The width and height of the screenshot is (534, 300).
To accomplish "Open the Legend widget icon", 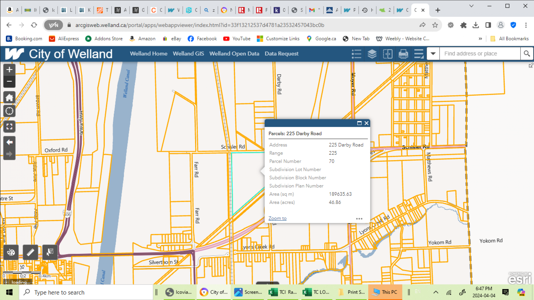I will click(356, 54).
